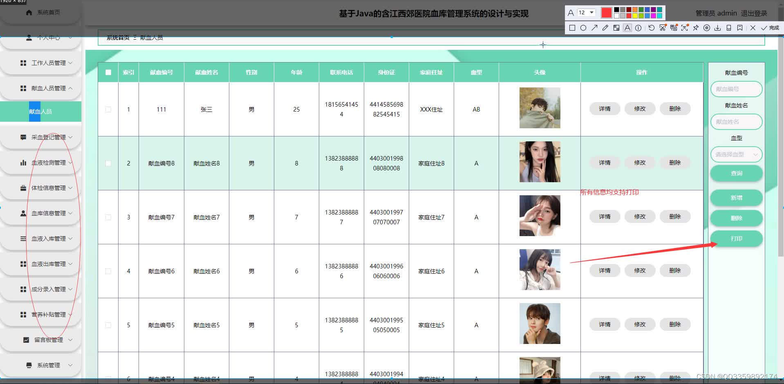Expand the 血液出库管理 menu chevron
This screenshot has width=784, height=384.
coord(70,264)
